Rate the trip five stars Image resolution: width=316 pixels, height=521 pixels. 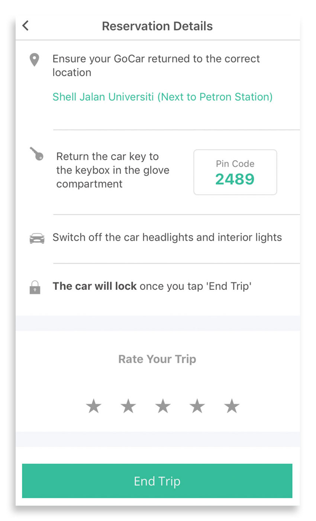click(232, 406)
